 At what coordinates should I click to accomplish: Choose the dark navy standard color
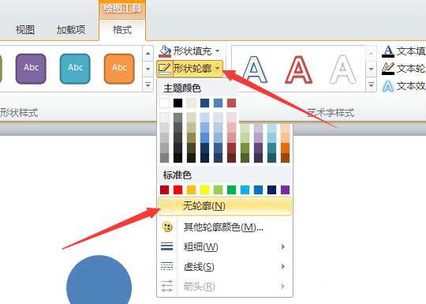[x=271, y=190]
